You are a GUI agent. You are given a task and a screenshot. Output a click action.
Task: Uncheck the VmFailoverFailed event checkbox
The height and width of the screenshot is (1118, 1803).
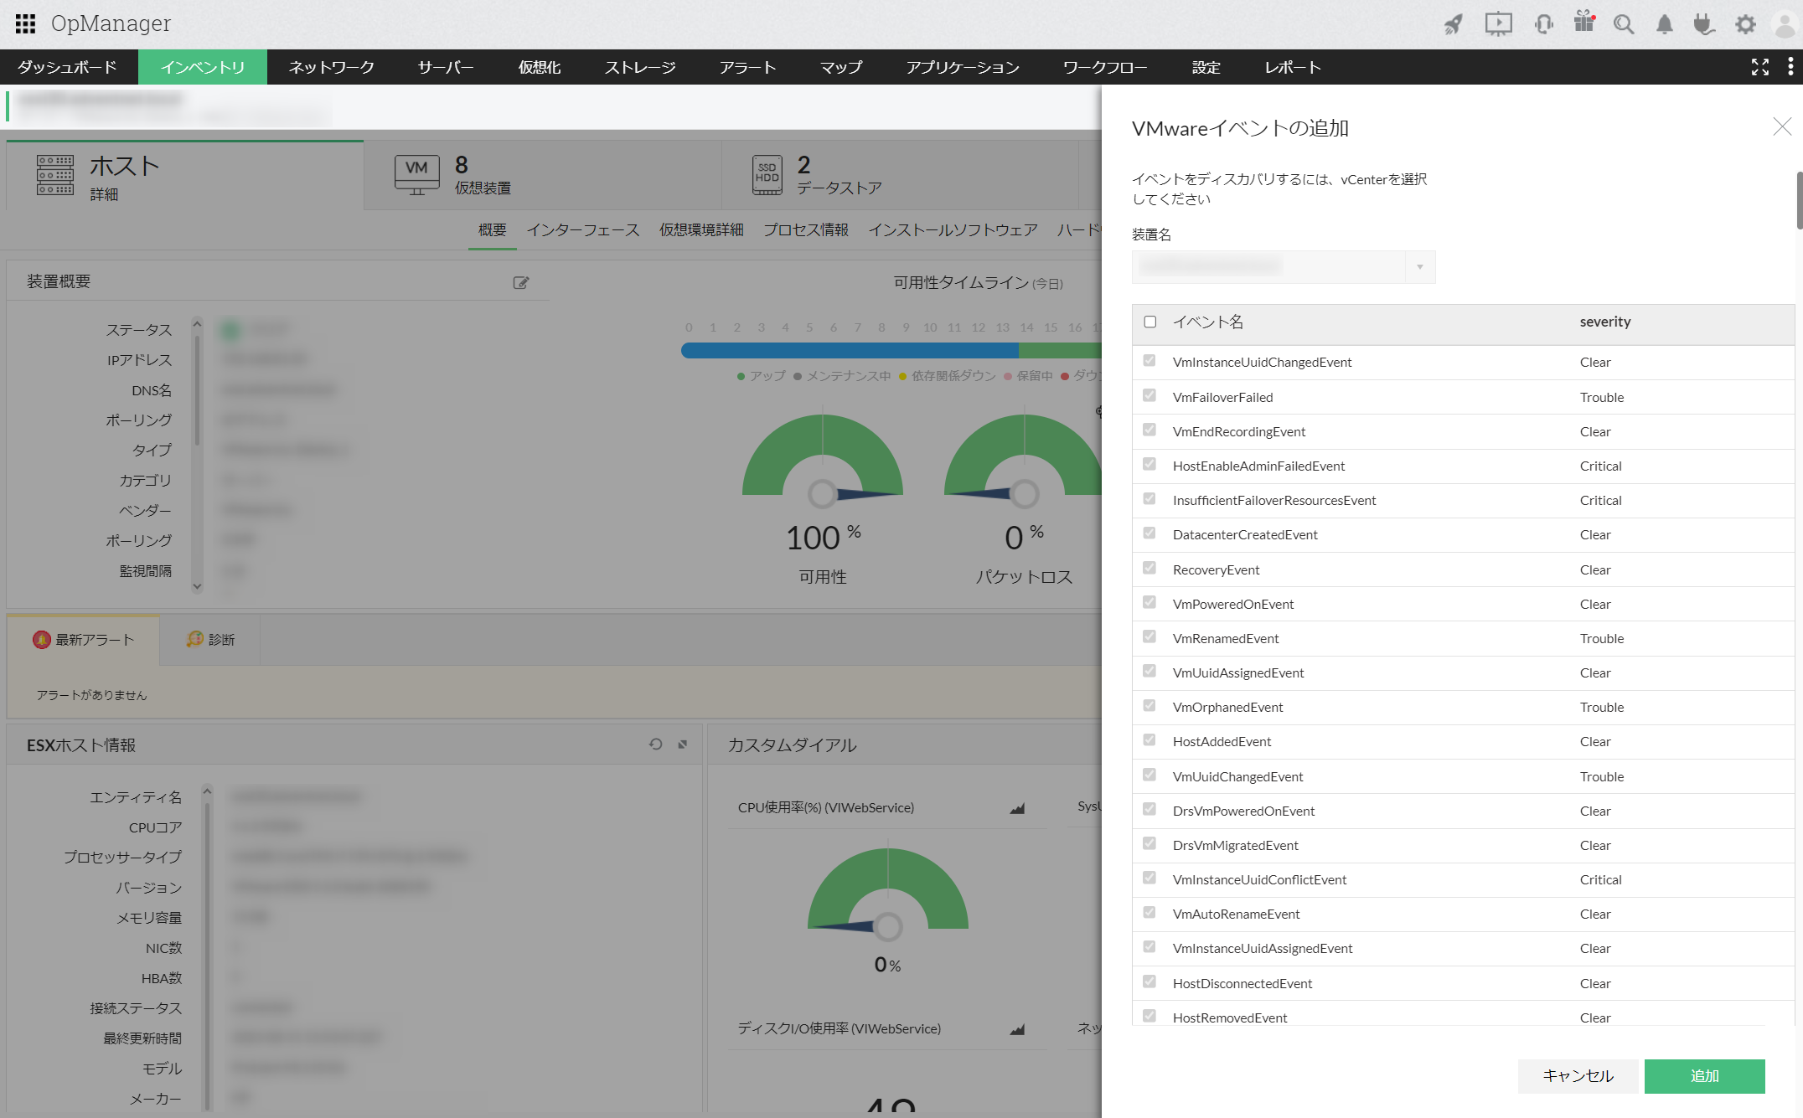coord(1149,396)
